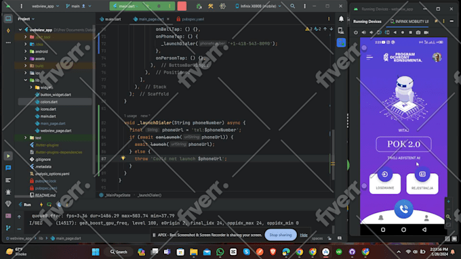Click the Build hammer icon
The image size is (461, 259).
211,6
